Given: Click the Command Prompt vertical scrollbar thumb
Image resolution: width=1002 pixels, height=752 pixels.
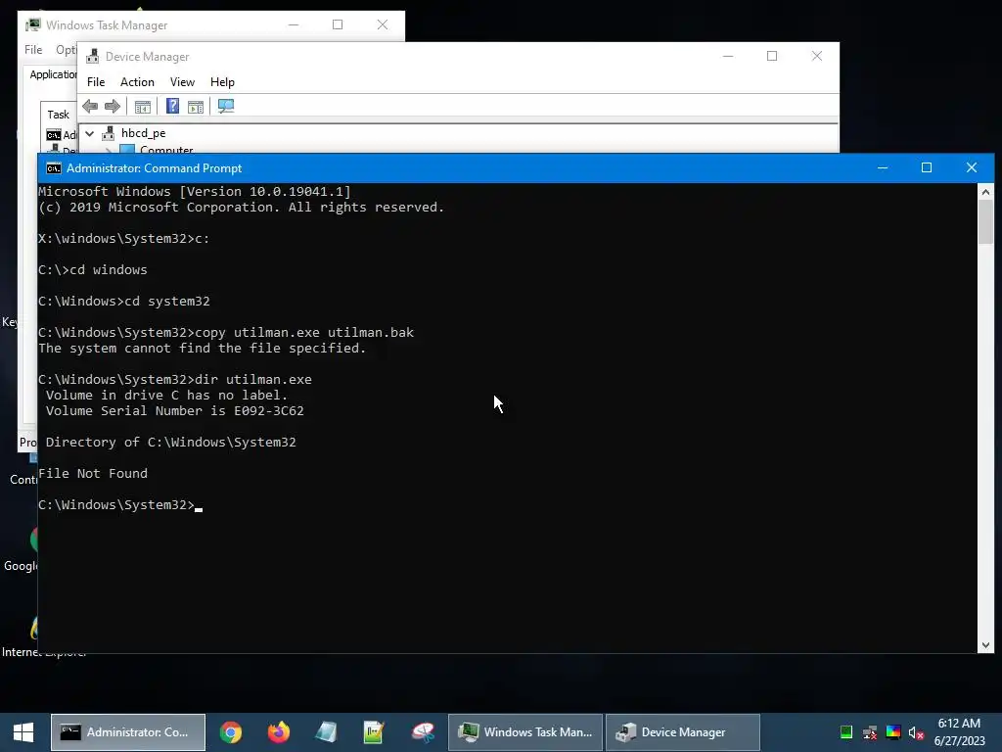Looking at the screenshot, I should pos(985,221).
